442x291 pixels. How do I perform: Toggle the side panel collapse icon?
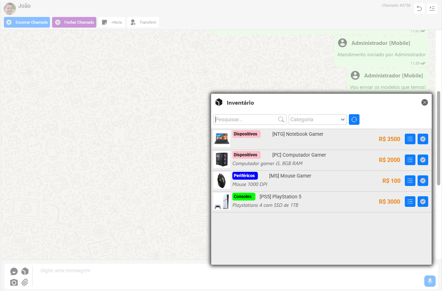(x=432, y=8)
